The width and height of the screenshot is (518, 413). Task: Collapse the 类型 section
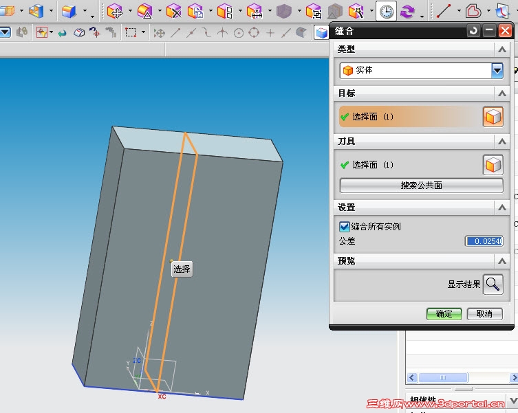tap(502, 49)
